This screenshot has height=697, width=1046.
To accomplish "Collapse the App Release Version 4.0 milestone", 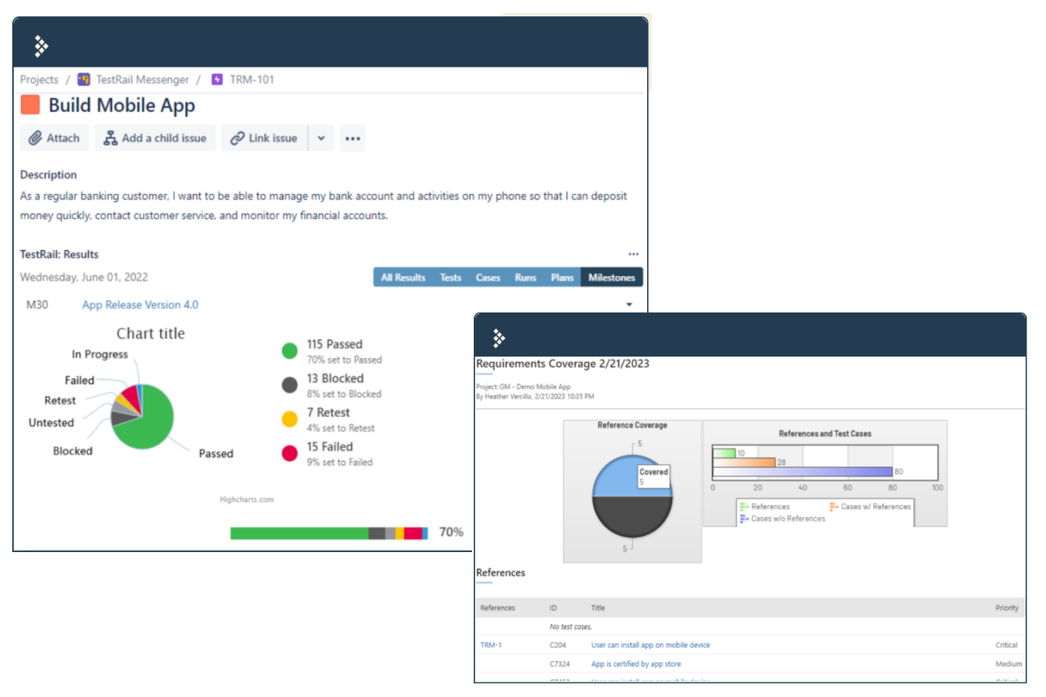I will tap(628, 305).
